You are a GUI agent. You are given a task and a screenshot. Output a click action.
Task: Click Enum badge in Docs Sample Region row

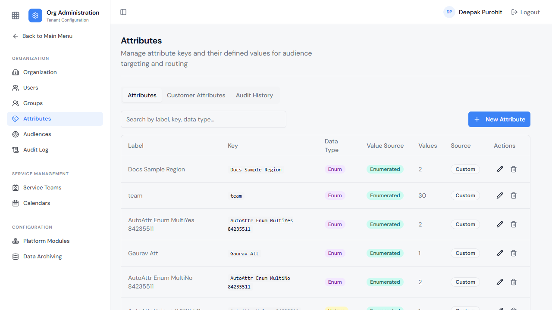335,169
